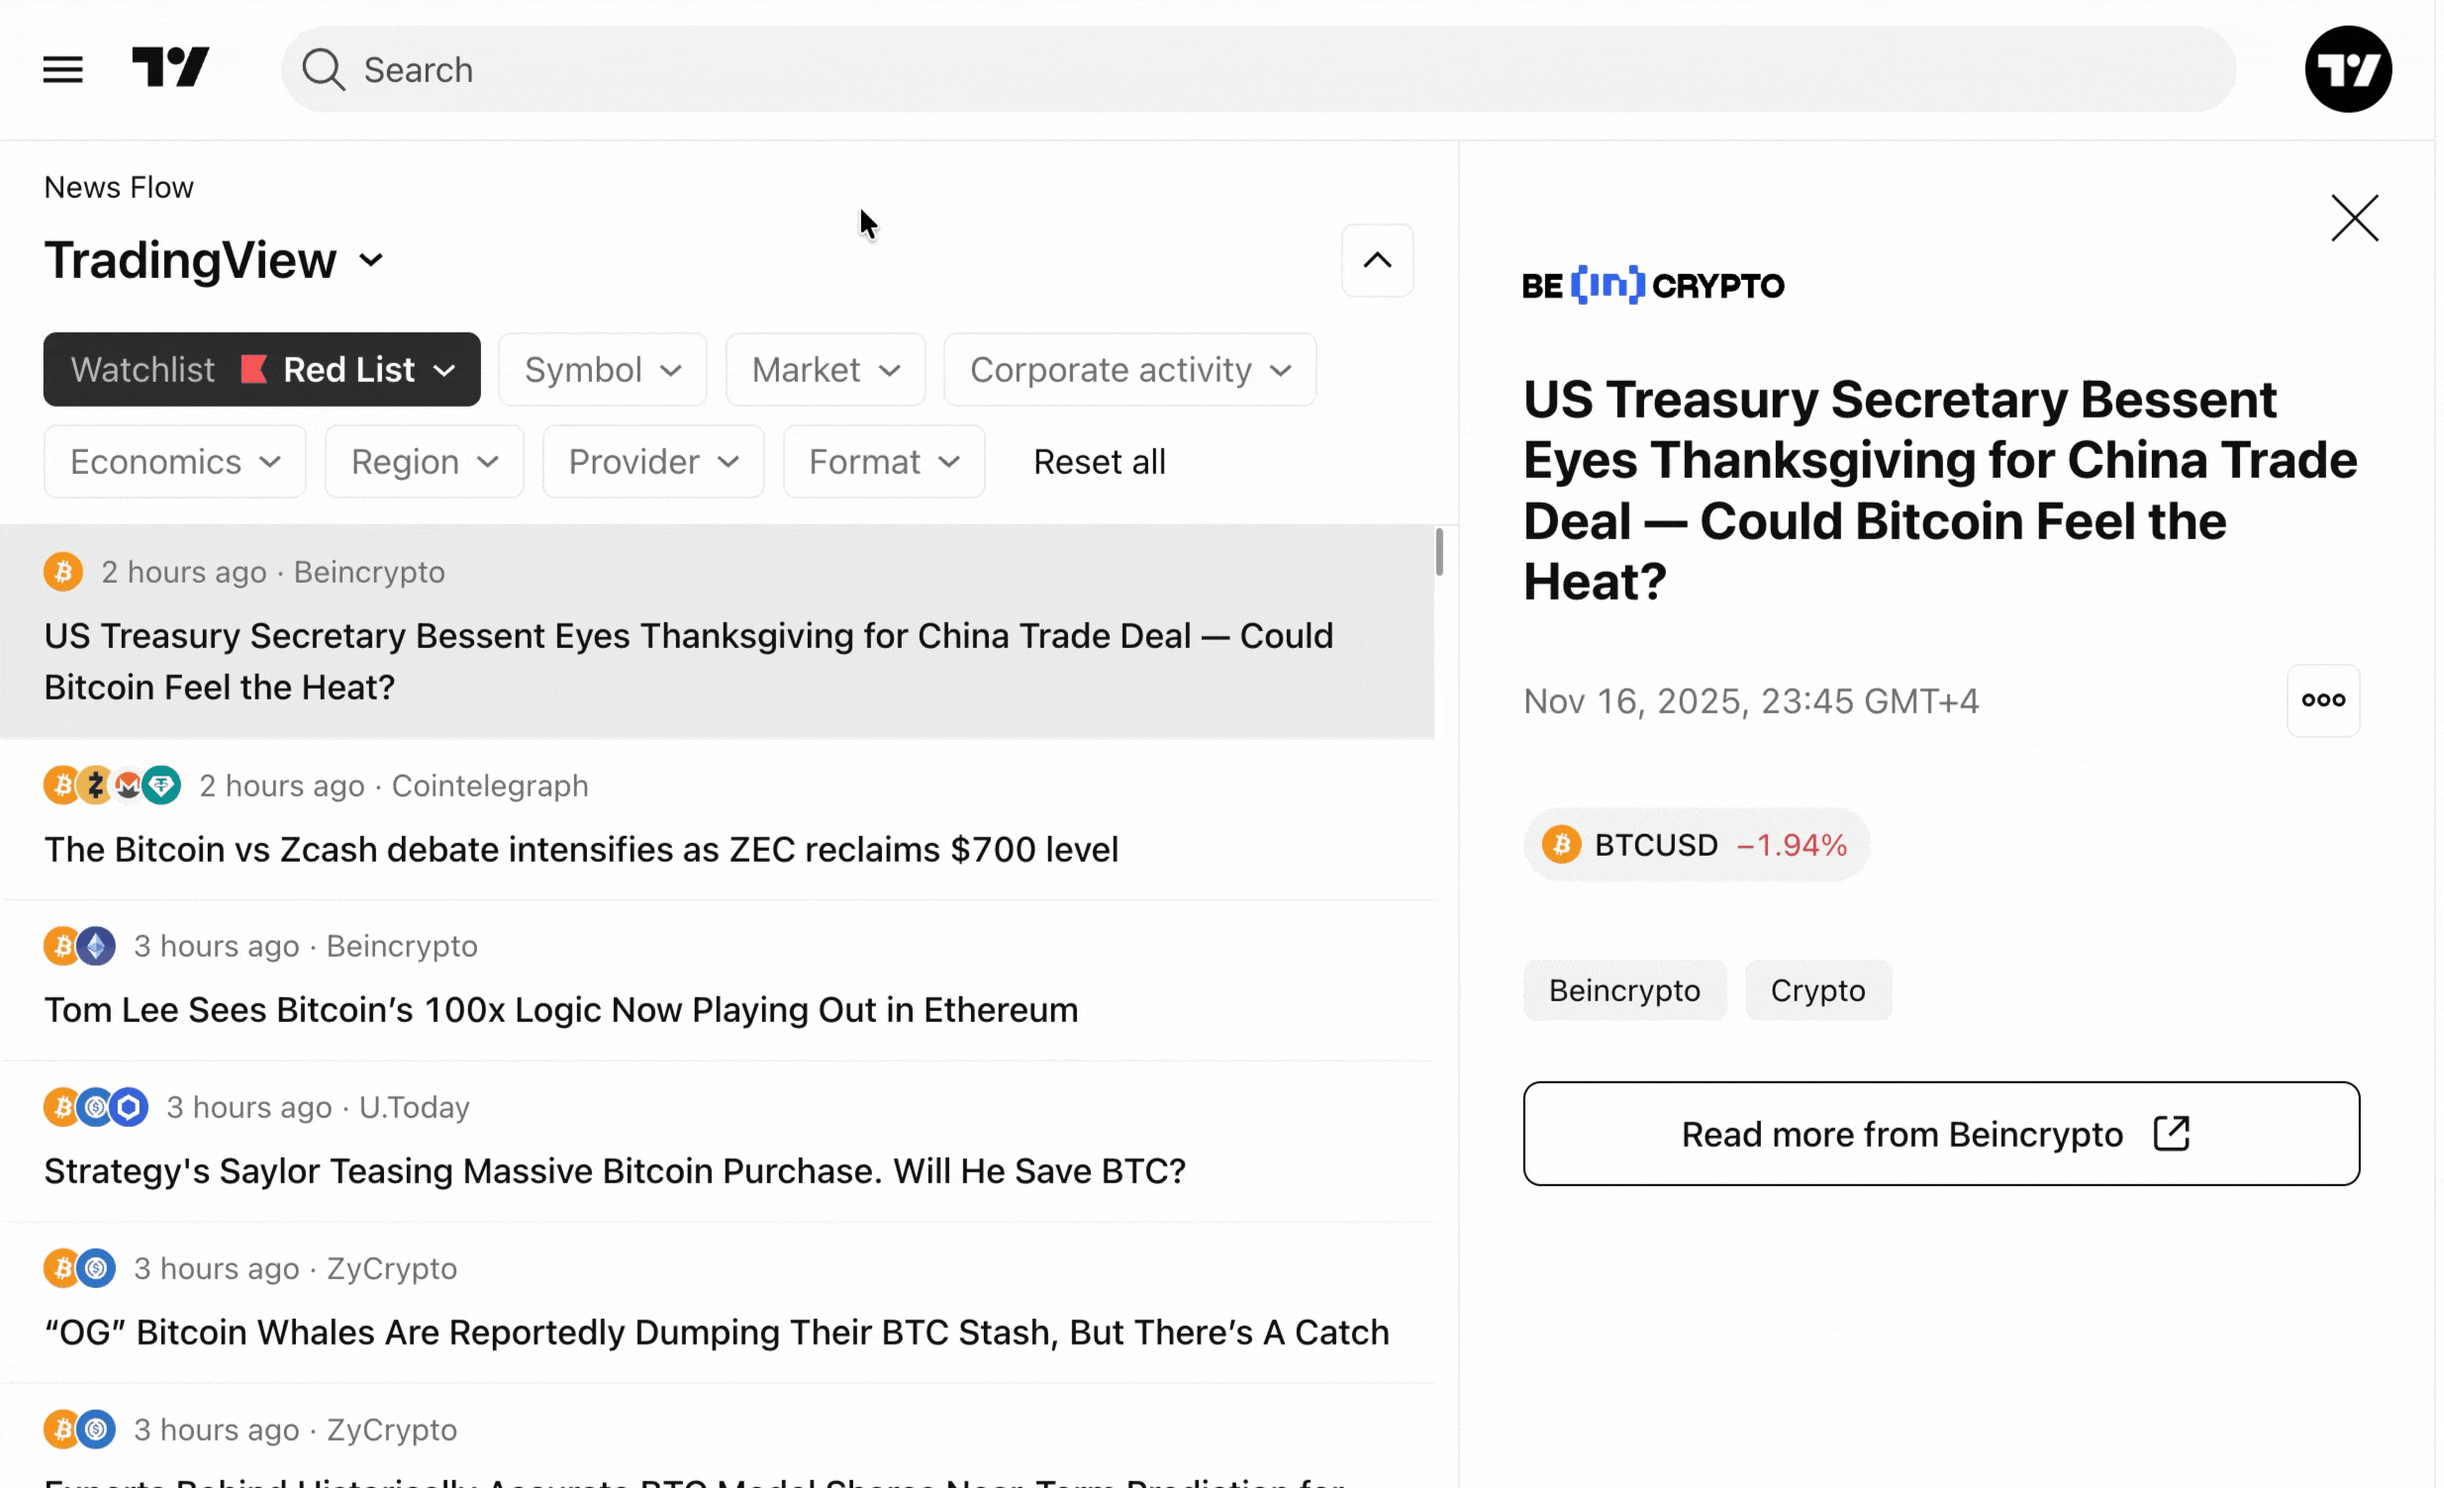
Task: Select the Beincrypto tag chip
Action: click(x=1623, y=989)
